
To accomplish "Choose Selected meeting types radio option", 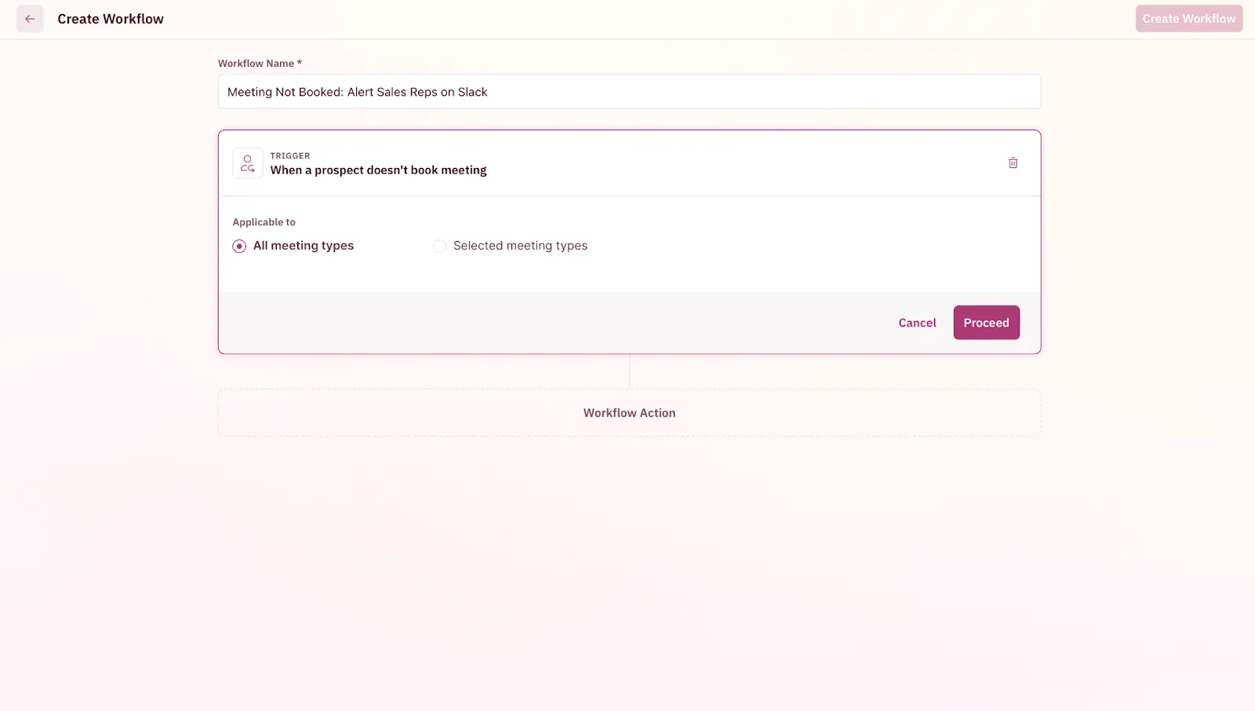I will coord(439,246).
